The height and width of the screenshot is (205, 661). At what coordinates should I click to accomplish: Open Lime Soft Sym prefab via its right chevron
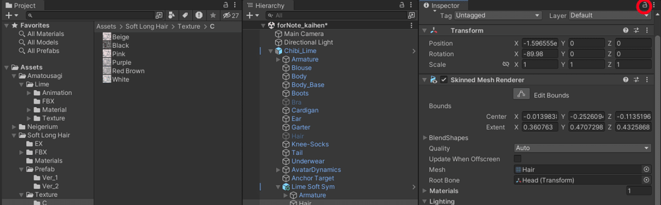coord(414,187)
